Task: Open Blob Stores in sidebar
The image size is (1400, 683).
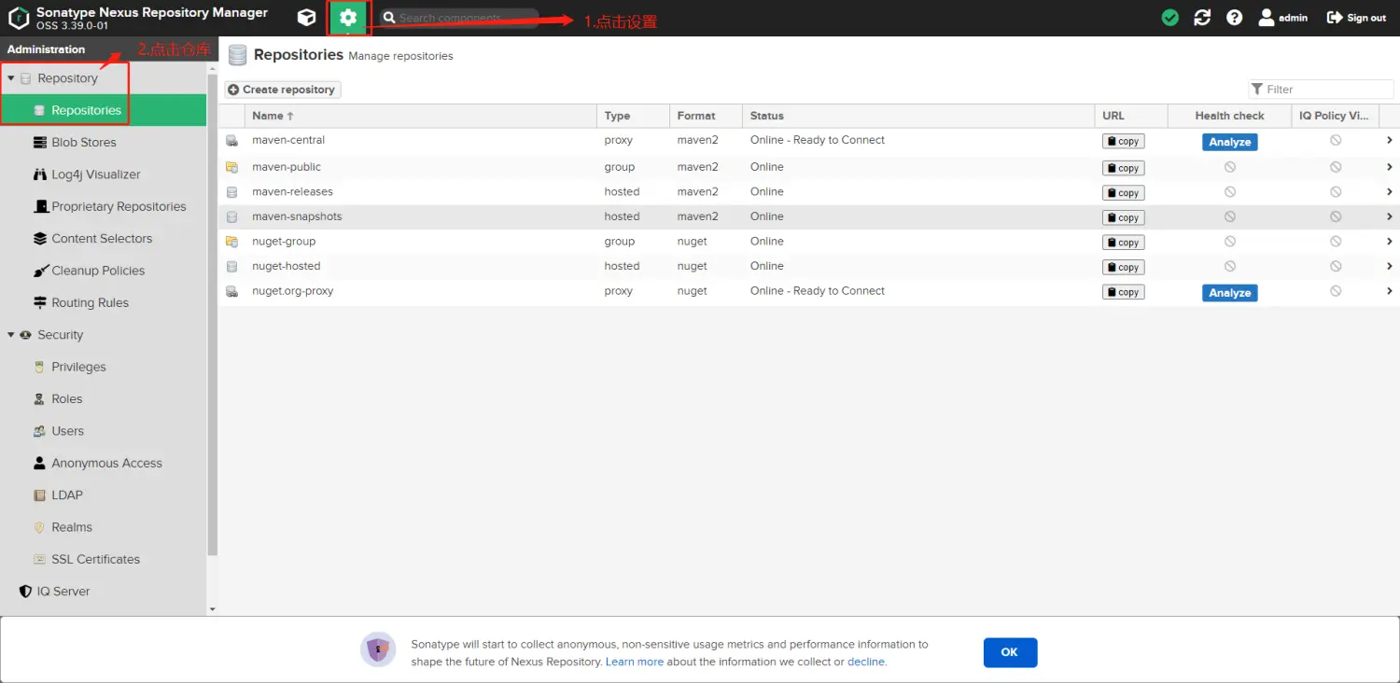Action: 83,143
